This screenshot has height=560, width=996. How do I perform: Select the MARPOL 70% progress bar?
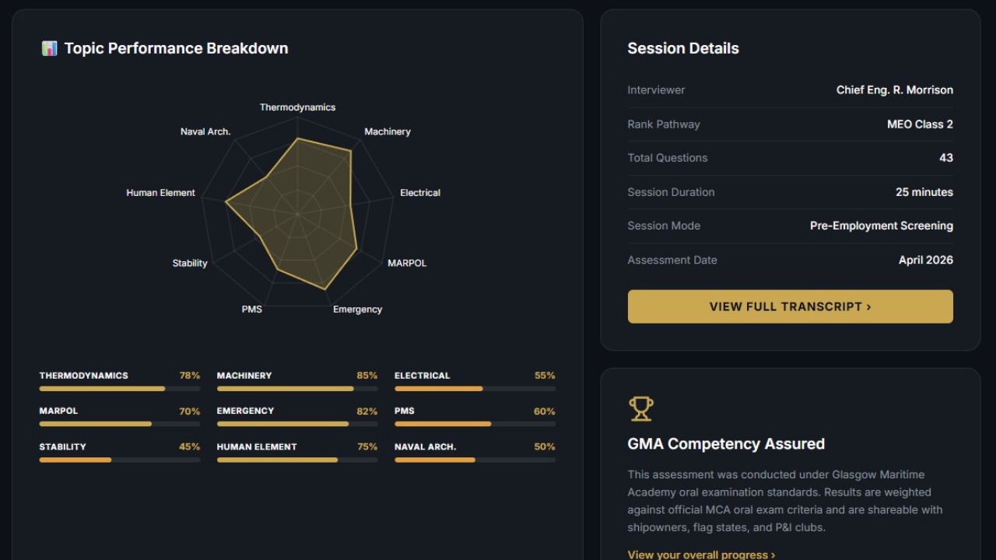(x=120, y=424)
